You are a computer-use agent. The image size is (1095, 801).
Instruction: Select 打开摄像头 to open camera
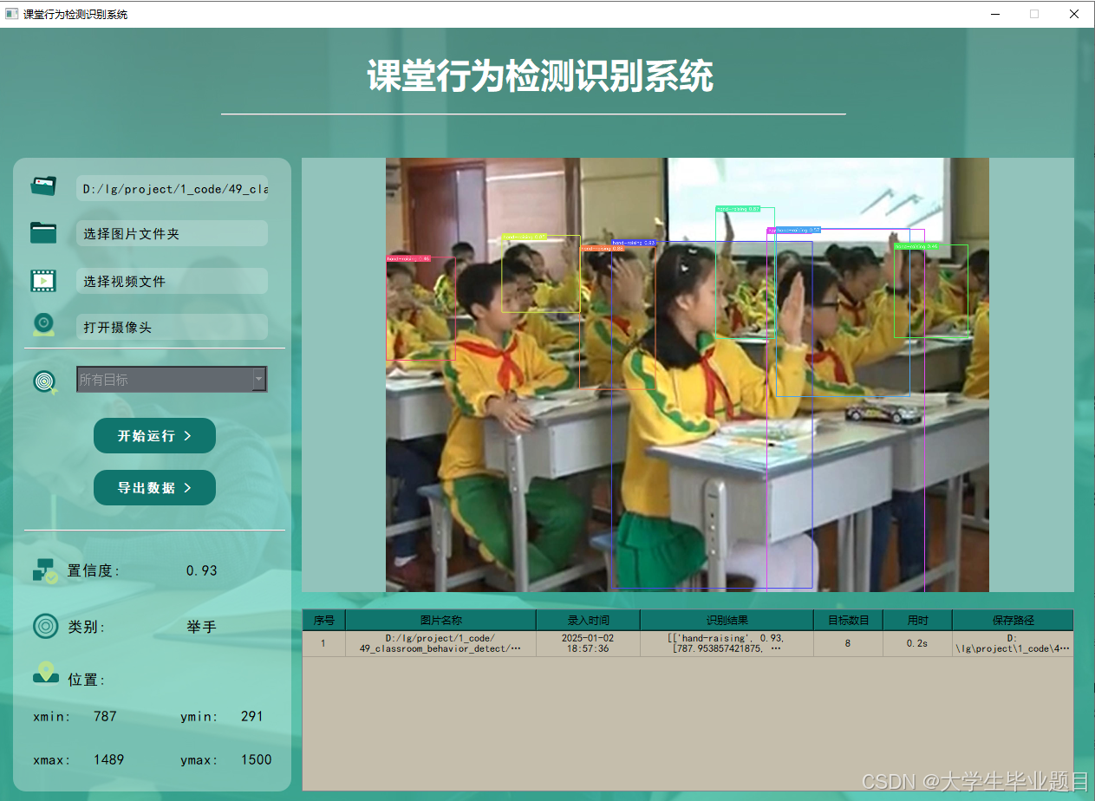172,327
